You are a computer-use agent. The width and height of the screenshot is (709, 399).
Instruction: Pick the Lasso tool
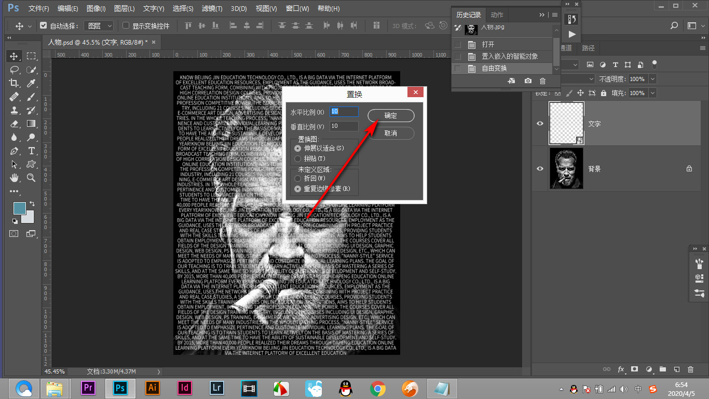(14, 70)
